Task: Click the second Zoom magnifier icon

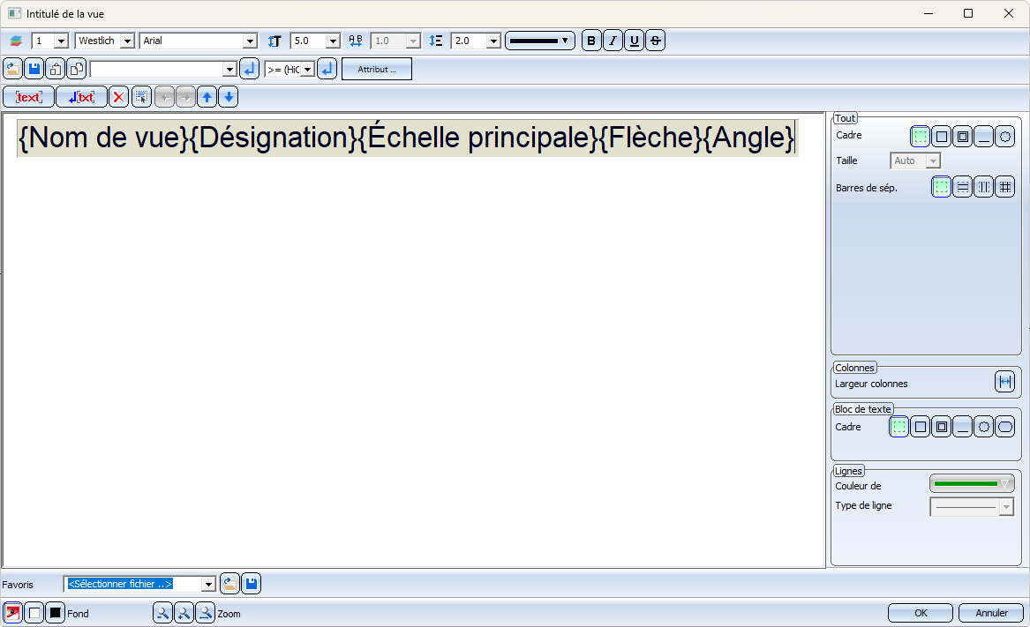Action: (x=184, y=613)
